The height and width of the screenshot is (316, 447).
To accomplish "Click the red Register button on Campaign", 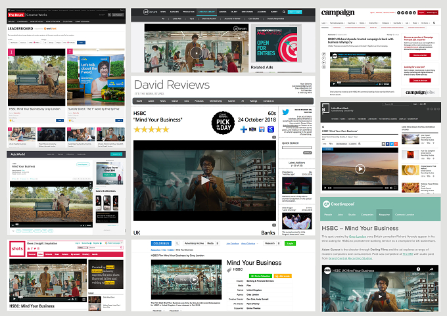I will pos(421,12).
